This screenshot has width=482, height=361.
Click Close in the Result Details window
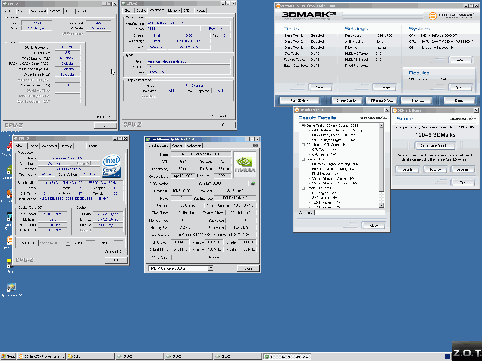374,225
